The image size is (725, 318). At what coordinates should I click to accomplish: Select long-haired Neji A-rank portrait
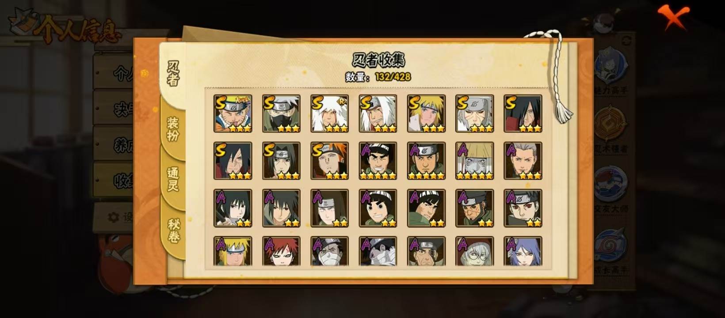(329, 208)
